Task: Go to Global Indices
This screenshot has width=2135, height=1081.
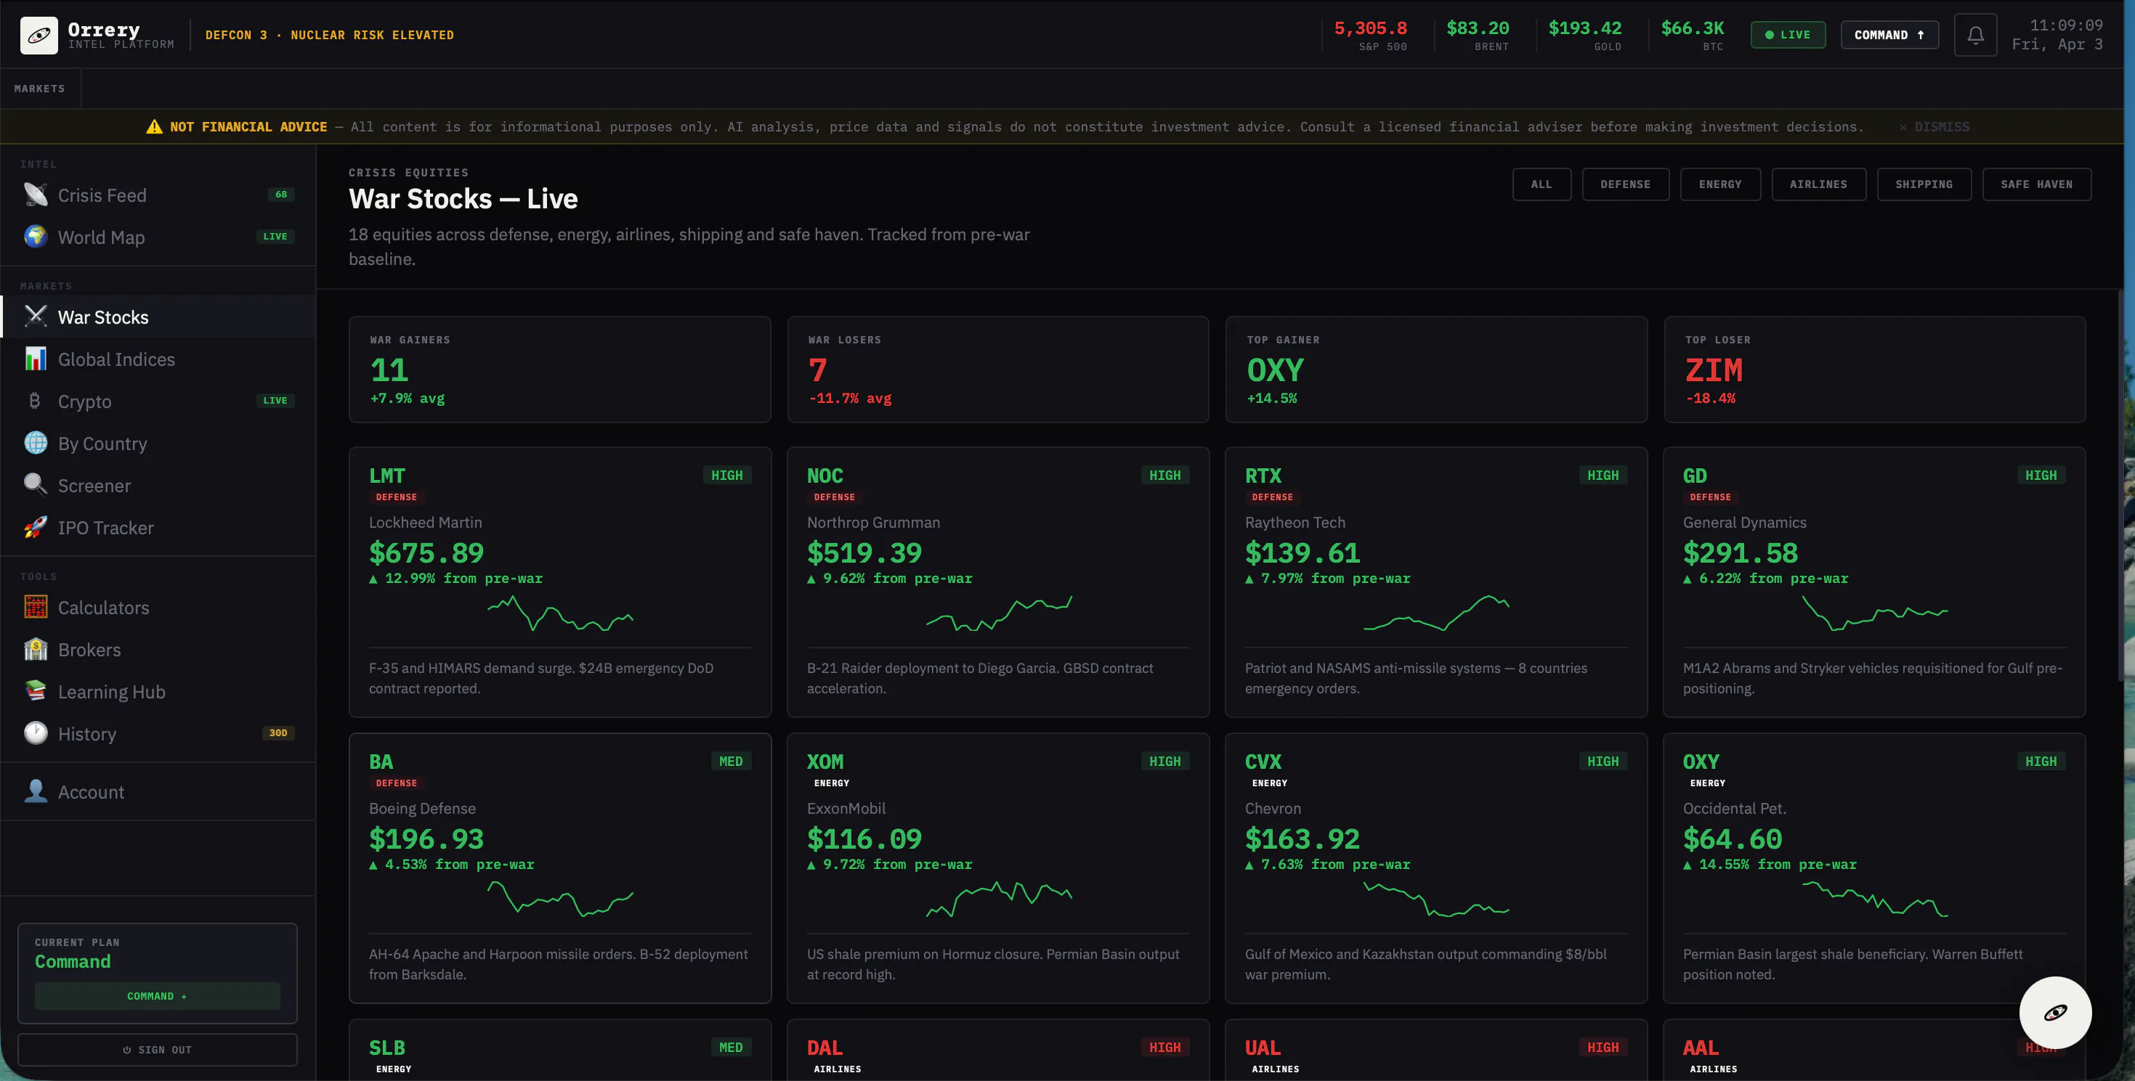Action: (158, 359)
